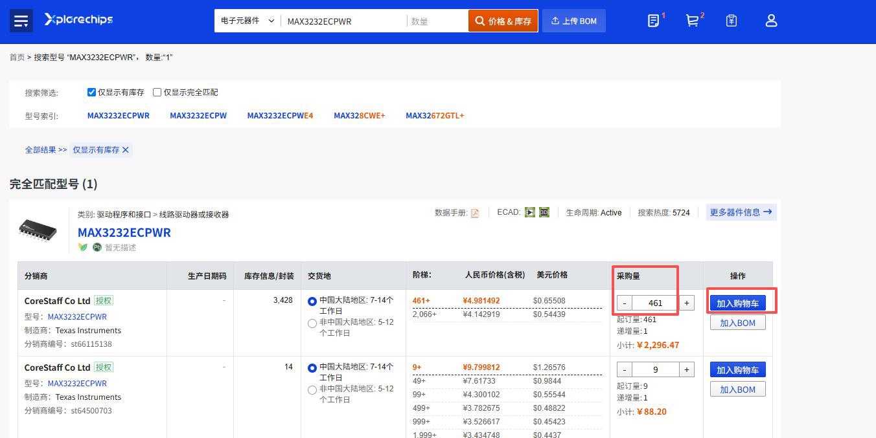Click the 价格 & 库存 search button

pos(503,21)
